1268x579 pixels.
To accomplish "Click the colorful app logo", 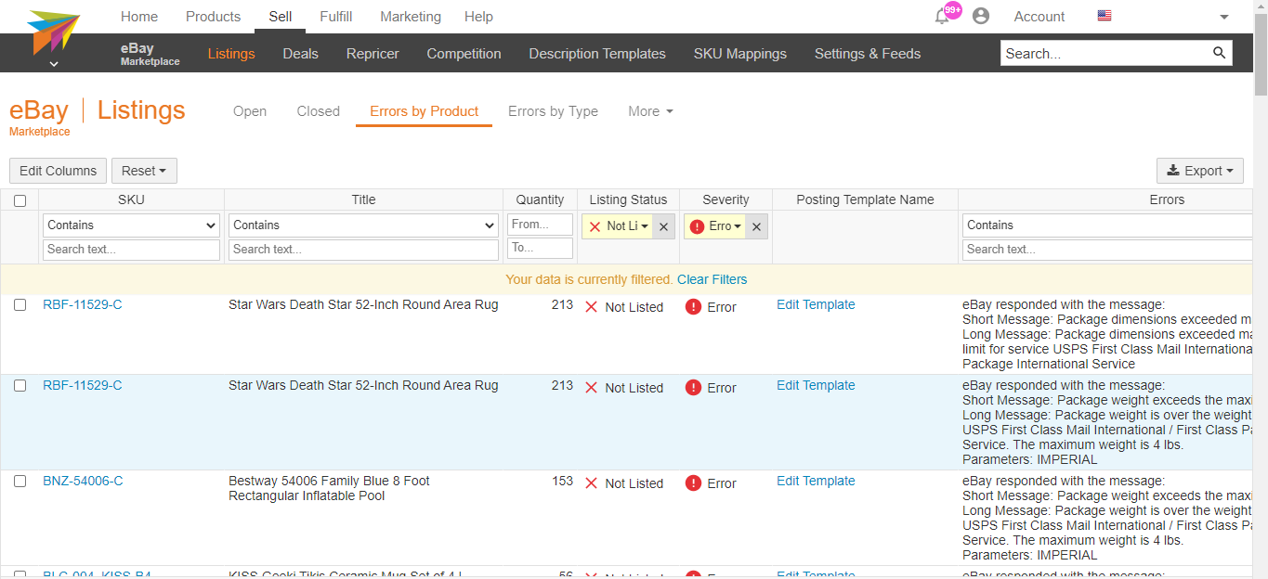I will [x=54, y=32].
